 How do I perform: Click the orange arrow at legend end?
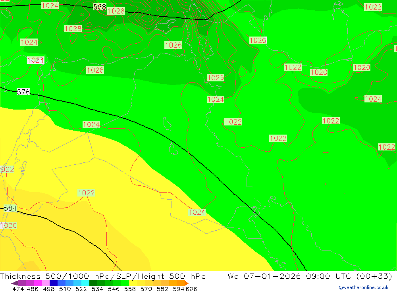186,283
